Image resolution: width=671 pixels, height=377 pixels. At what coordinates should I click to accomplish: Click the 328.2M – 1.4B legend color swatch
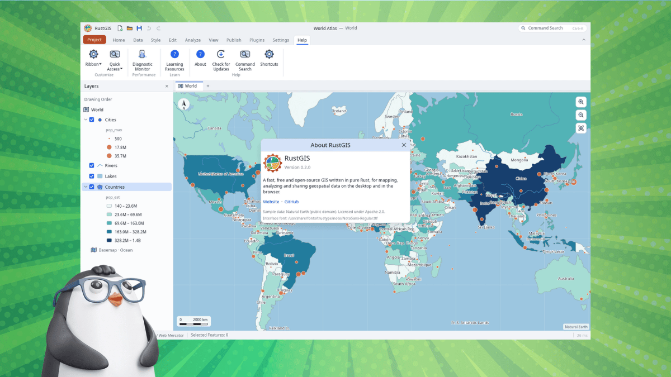click(x=109, y=240)
